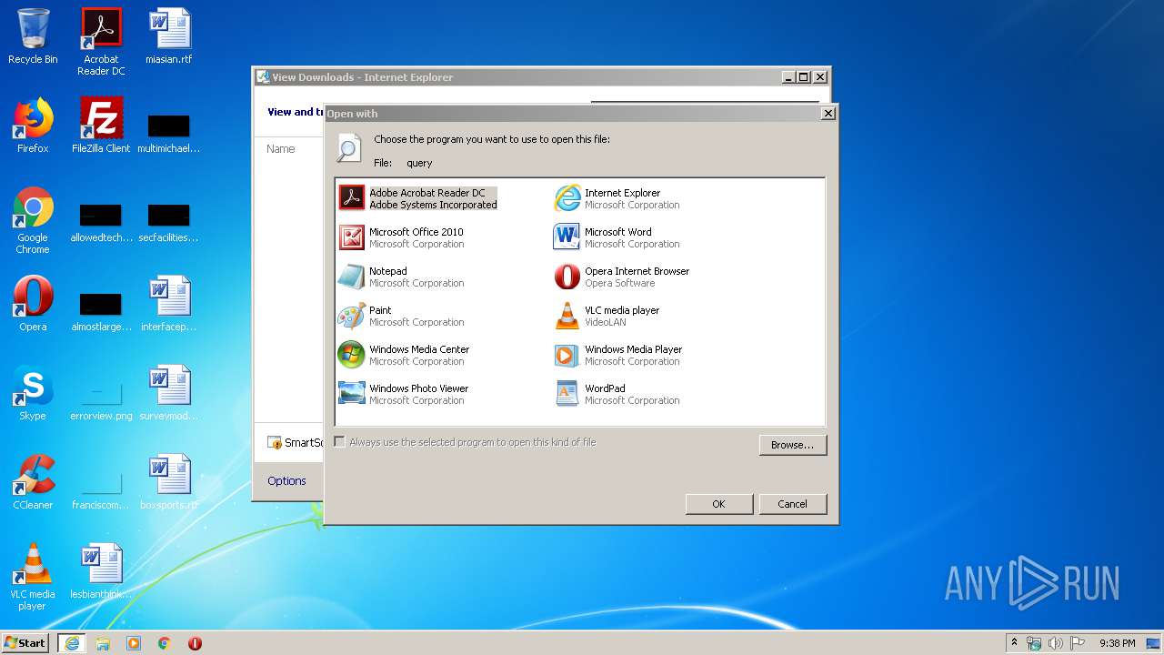Viewport: 1164px width, 655px height.
Task: Click the Browse... button
Action: tap(792, 445)
